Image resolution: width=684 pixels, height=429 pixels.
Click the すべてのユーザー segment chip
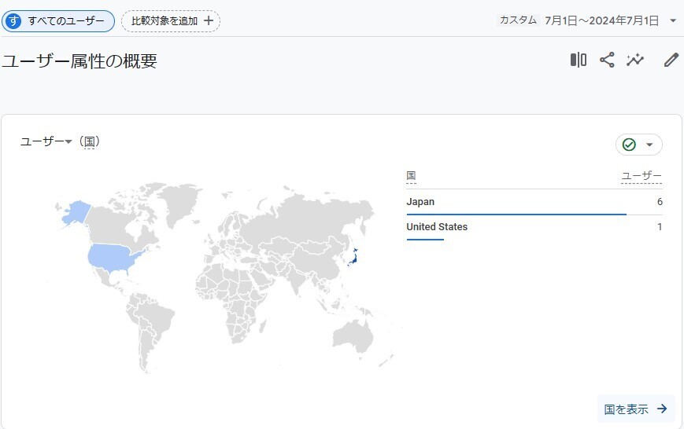tap(58, 21)
